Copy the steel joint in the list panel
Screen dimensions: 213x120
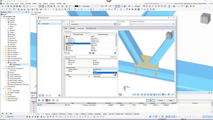(x=43, y=96)
